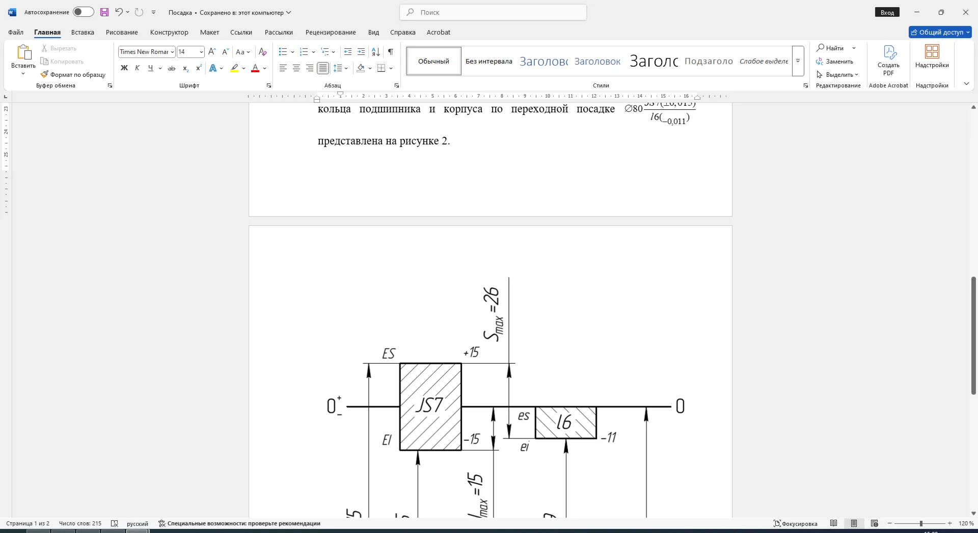Align text right
Viewport: 978px width, 533px height.
310,68
